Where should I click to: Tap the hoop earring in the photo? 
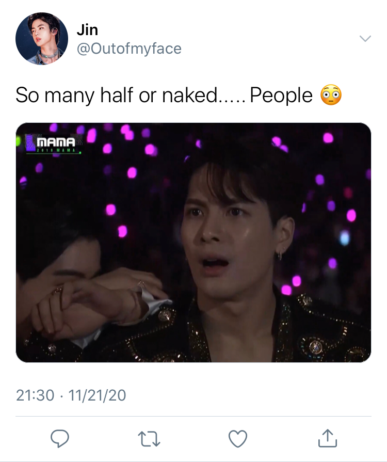[280, 255]
